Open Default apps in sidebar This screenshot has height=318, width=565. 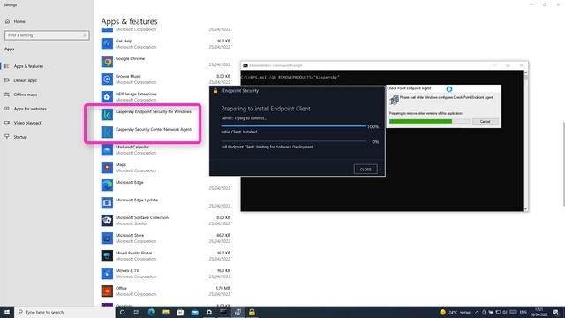coord(26,80)
